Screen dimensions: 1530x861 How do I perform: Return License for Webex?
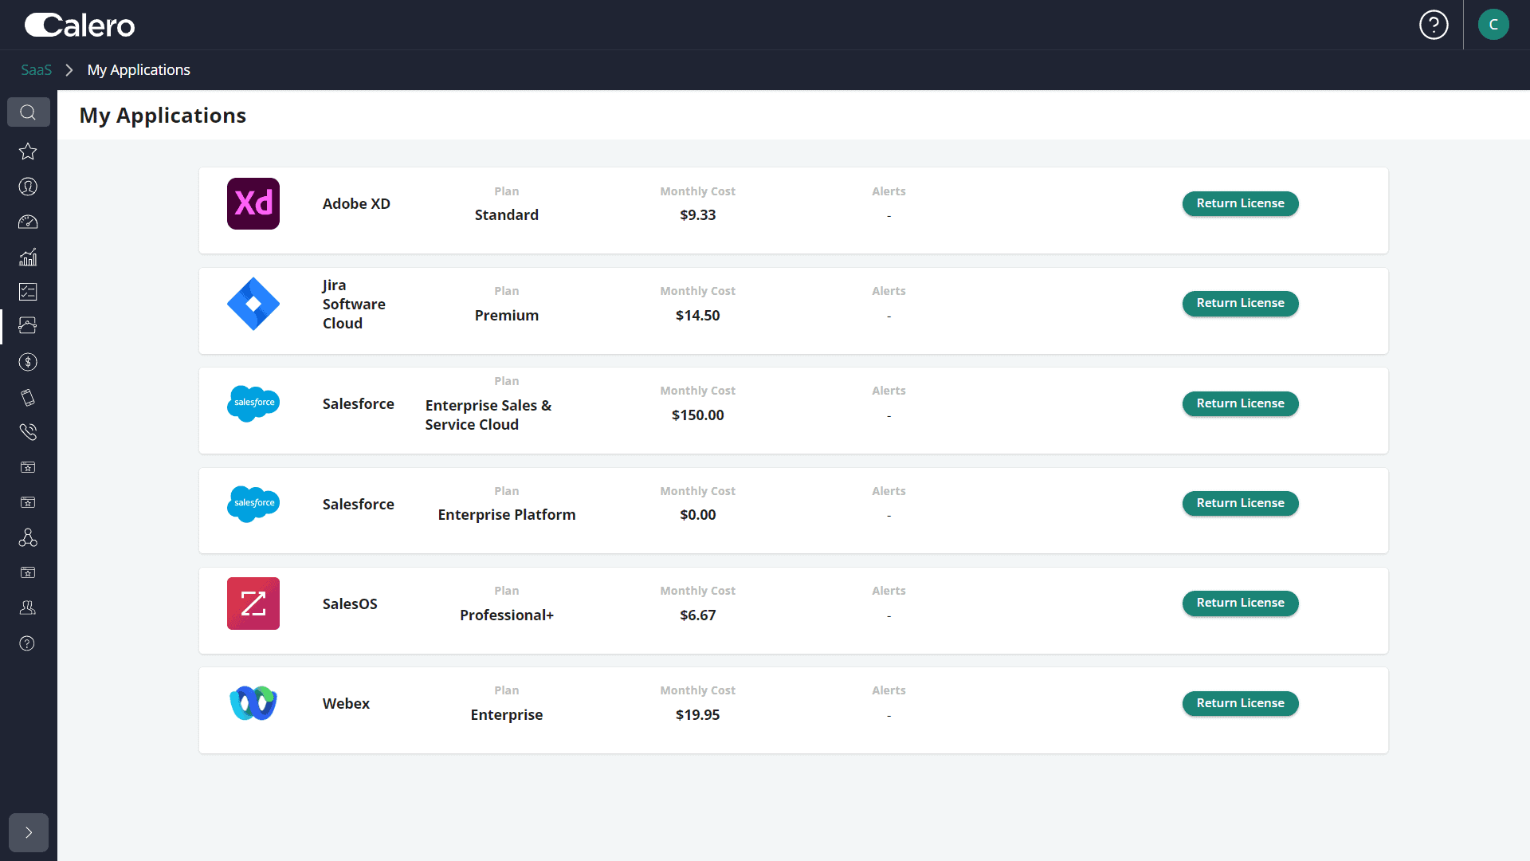(x=1240, y=703)
